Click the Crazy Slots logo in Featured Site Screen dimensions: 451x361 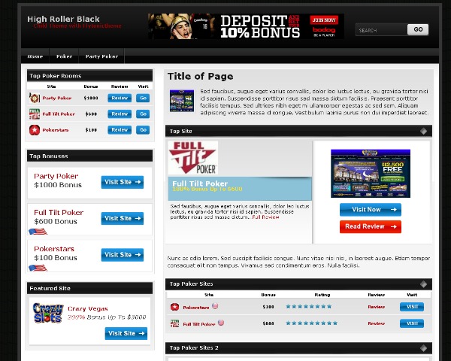[48, 313]
